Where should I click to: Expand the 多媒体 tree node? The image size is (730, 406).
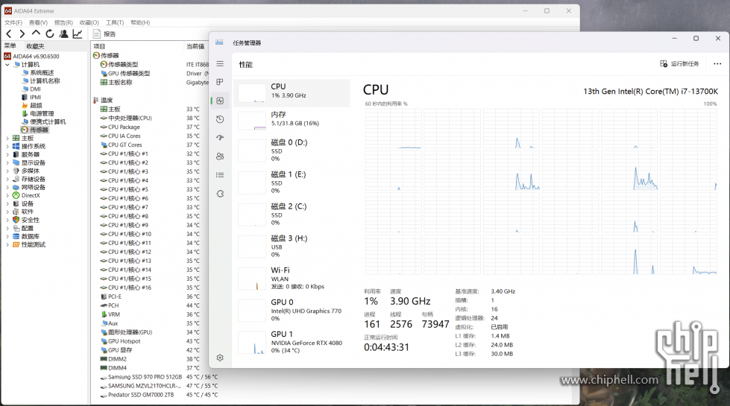pos(7,171)
